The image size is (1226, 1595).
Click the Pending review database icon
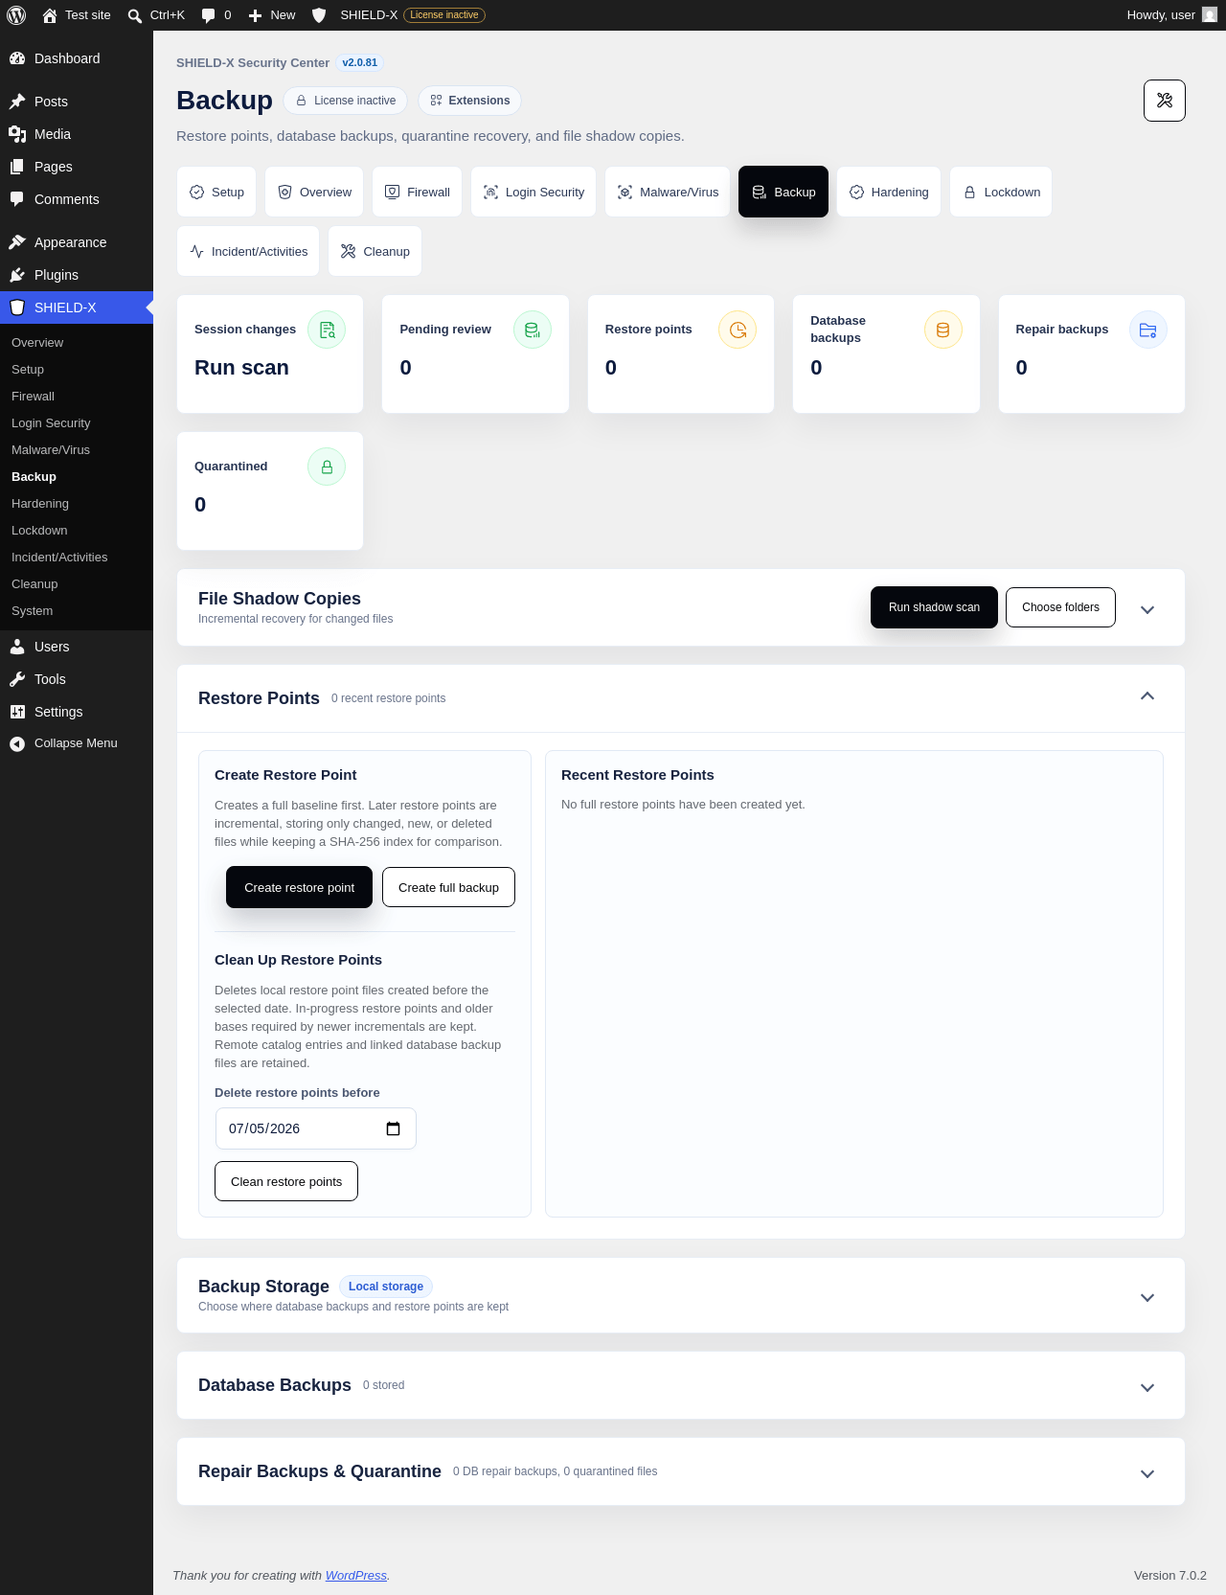click(533, 330)
